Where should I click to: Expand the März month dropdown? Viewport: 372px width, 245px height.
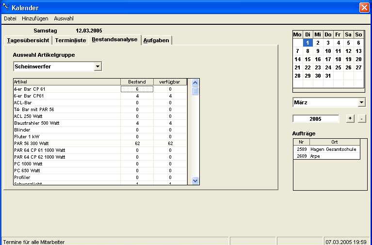tap(361, 103)
